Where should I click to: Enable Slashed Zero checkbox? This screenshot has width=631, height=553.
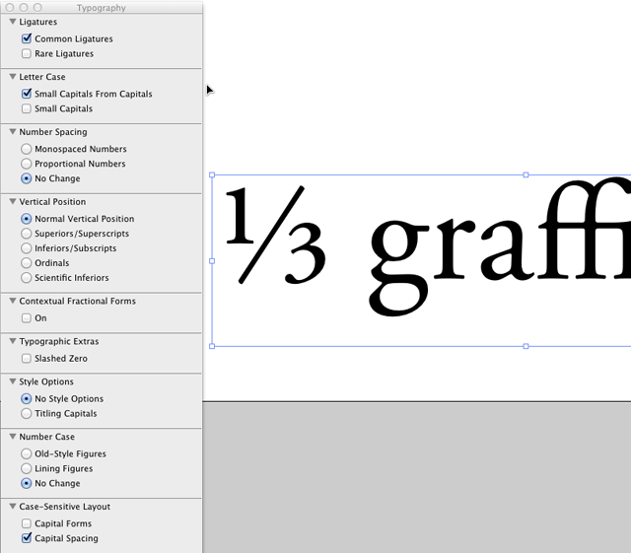[x=27, y=358]
